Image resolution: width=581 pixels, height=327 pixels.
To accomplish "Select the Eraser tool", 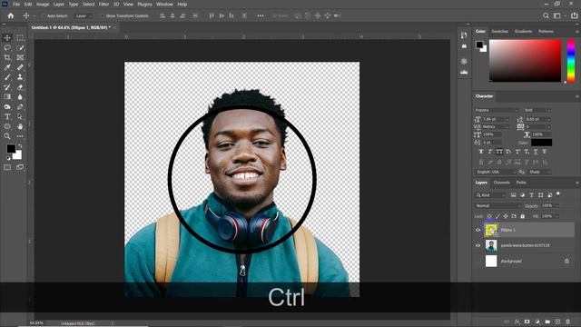I will pyautogui.click(x=20, y=87).
